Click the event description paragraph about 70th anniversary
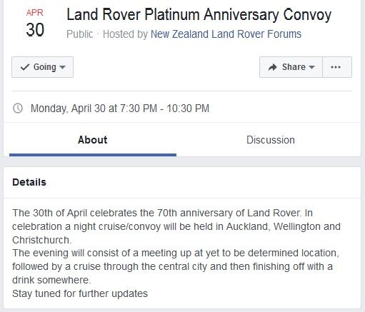 point(176,226)
